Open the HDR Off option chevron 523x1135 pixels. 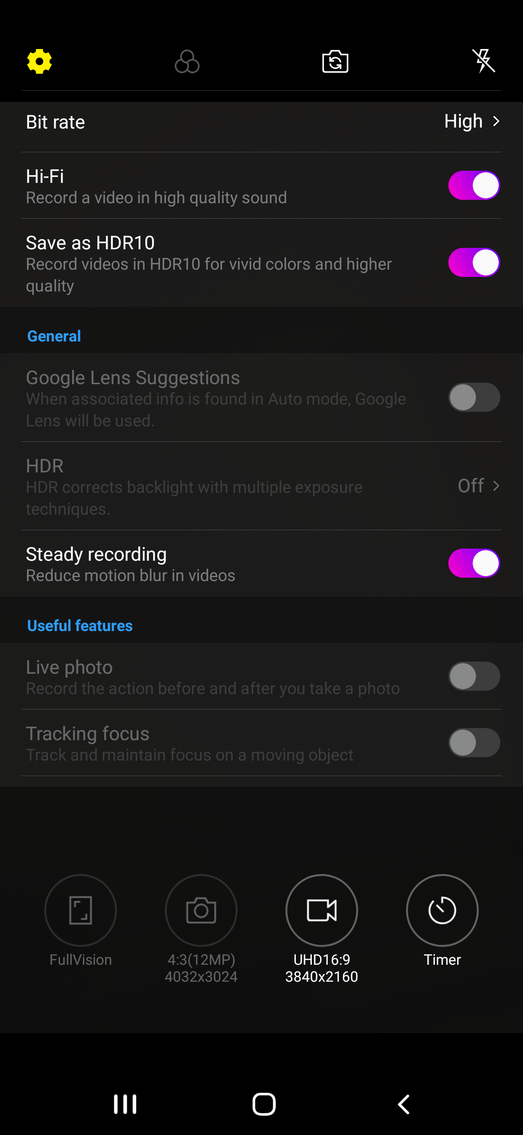click(x=496, y=486)
